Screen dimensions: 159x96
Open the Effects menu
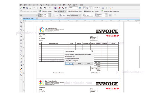47,5
